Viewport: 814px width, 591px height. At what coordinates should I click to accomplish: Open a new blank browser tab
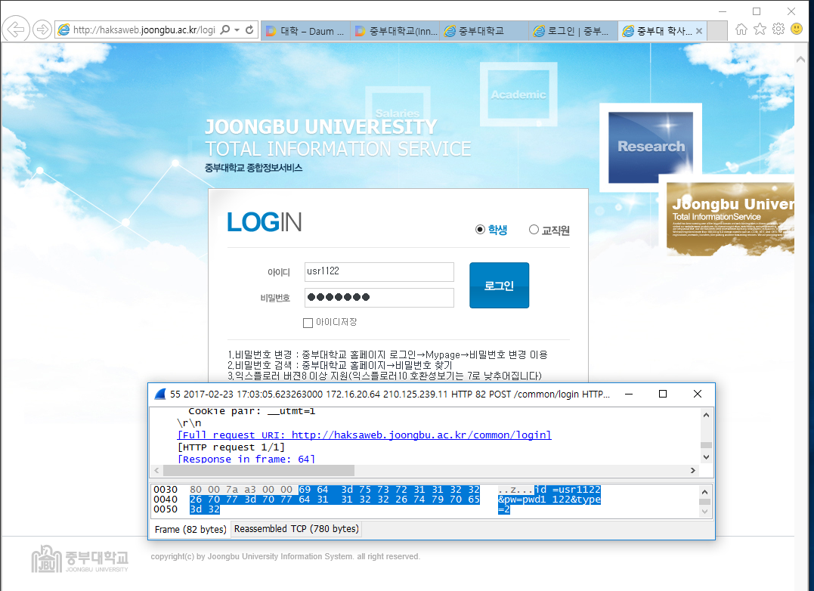coord(717,31)
